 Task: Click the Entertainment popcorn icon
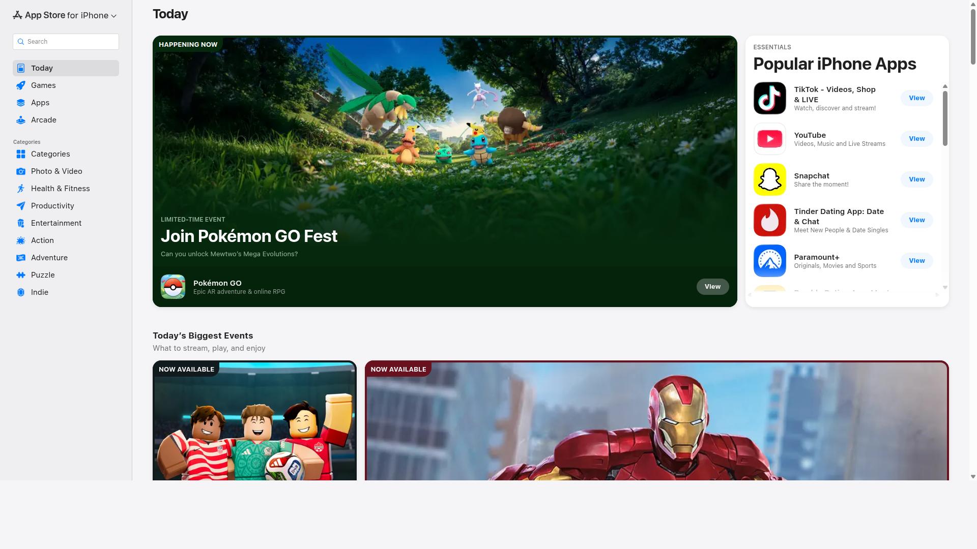point(21,223)
